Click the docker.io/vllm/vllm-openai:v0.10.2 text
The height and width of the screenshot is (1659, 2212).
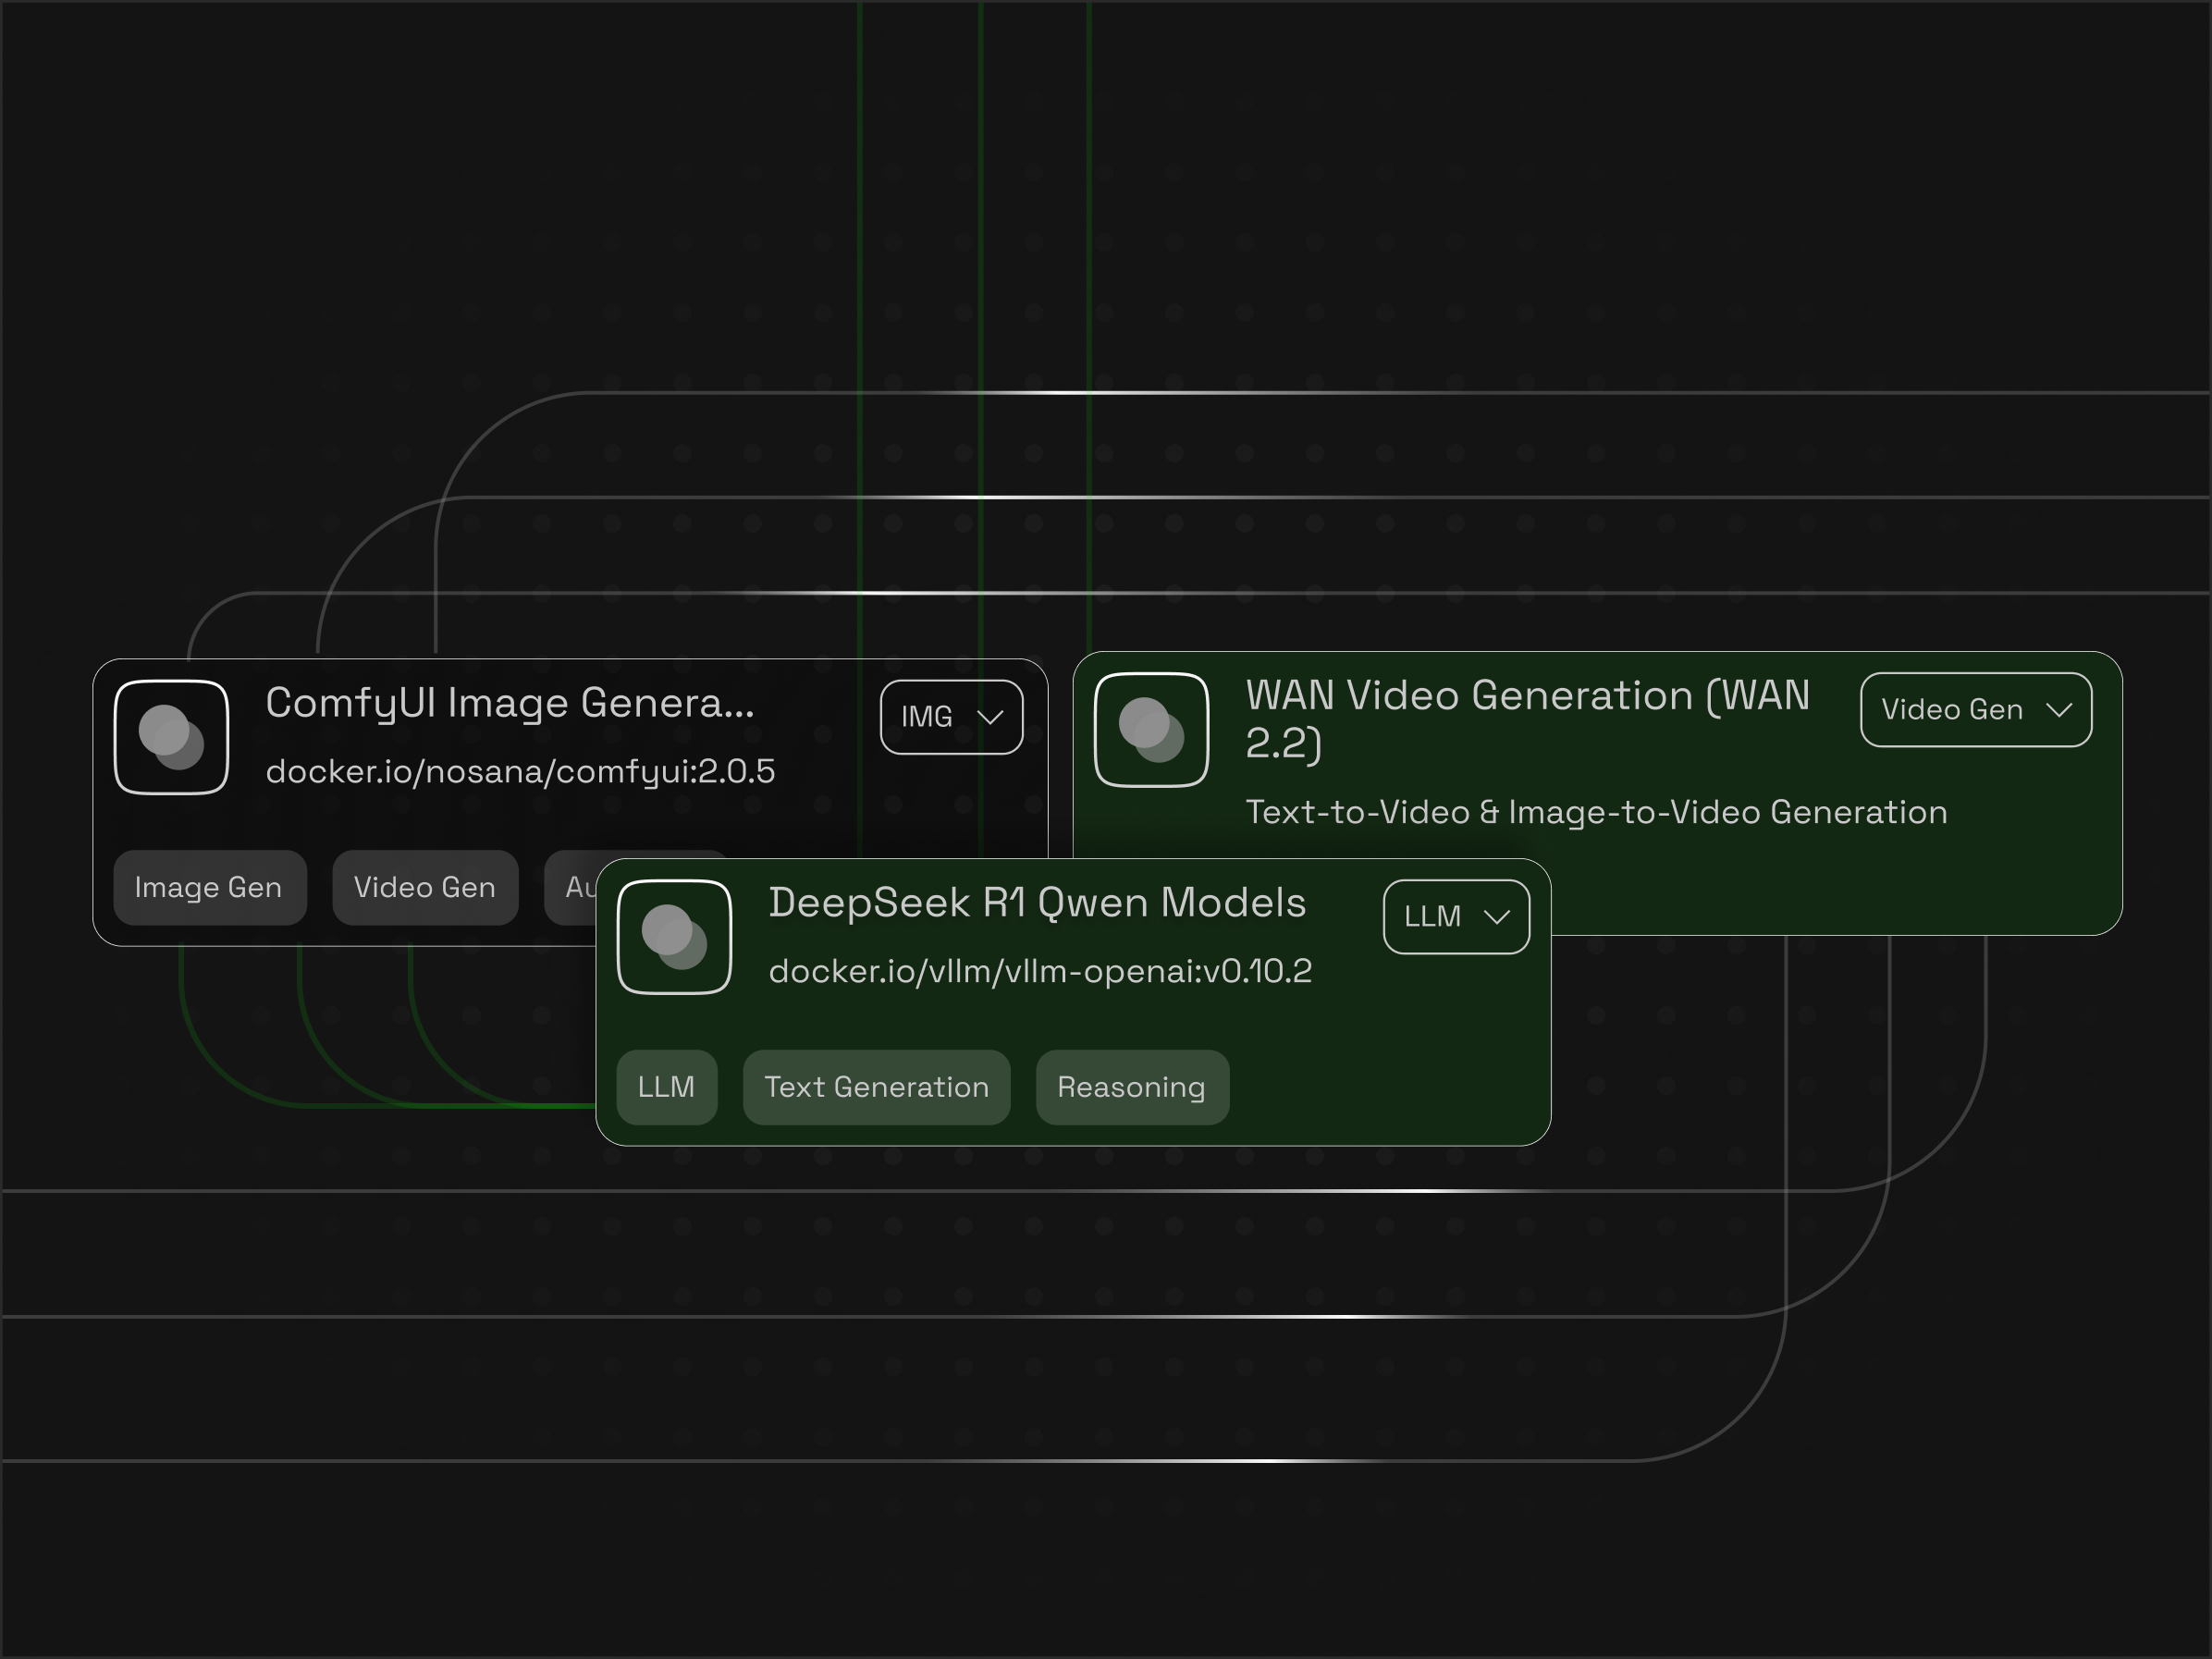[1041, 969]
